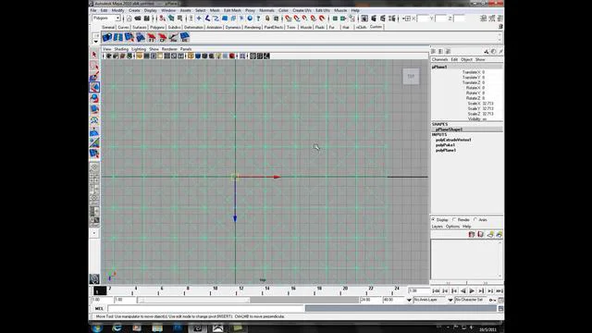Screen dimensions: 592x333
Task: Select the arrow Select tool in toolbox
Action: tap(94, 55)
